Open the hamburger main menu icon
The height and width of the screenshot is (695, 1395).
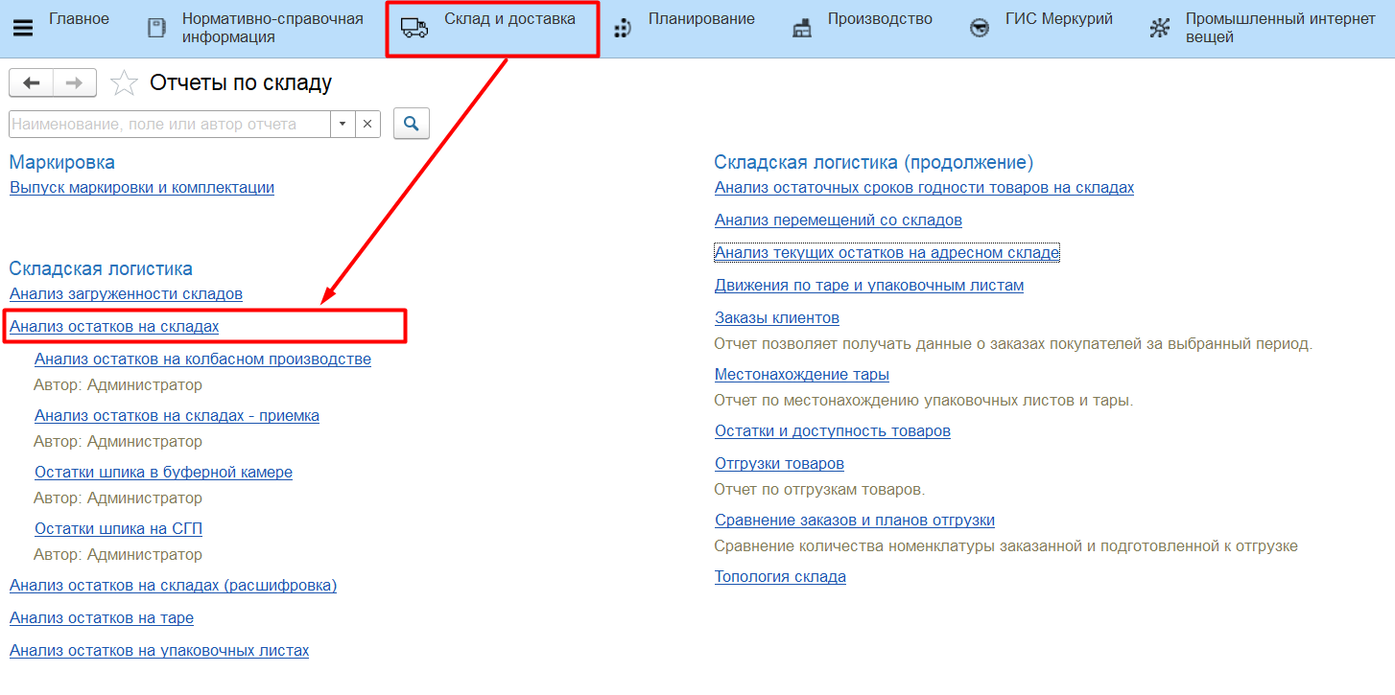[22, 28]
